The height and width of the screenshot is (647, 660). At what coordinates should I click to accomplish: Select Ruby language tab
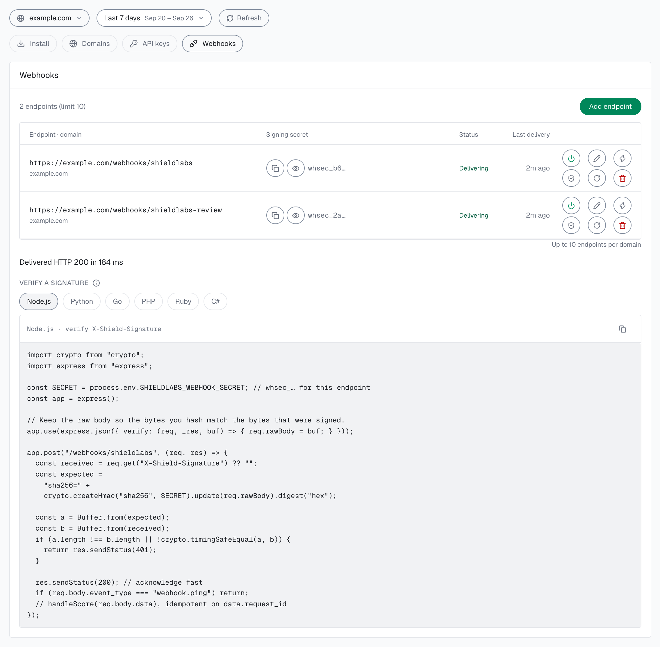pos(183,301)
